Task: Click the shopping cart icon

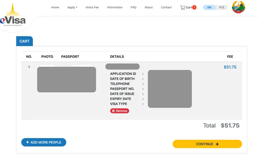Action: [182, 7]
